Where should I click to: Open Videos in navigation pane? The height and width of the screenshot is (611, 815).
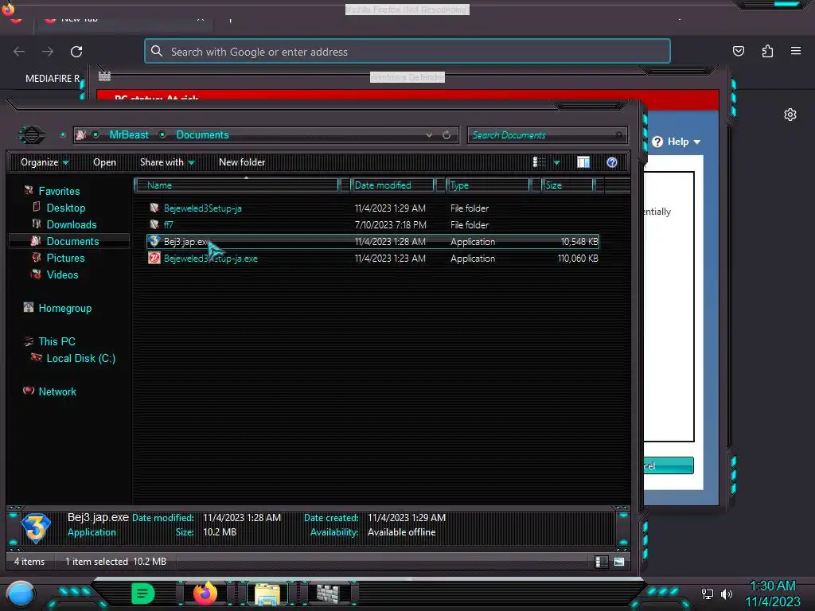[62, 274]
